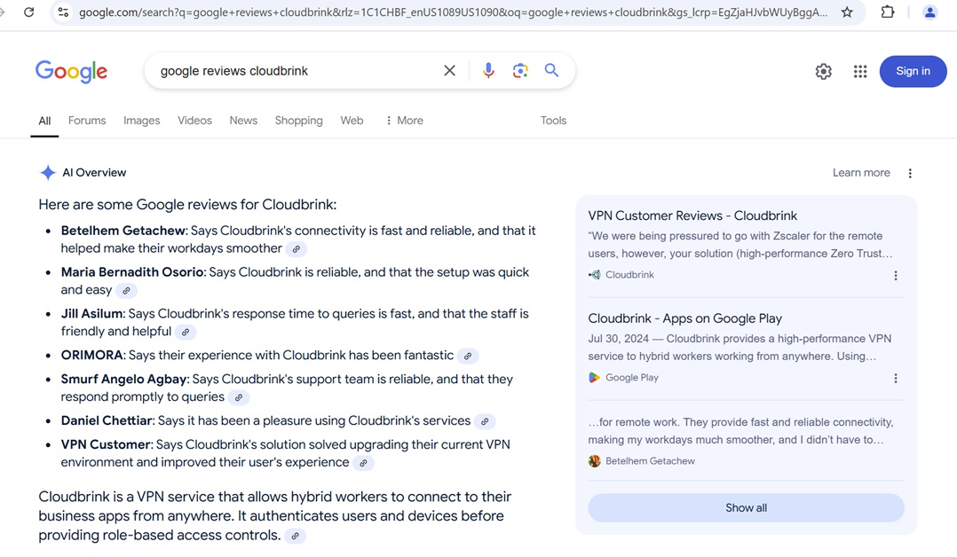Screen dimensions: 957x557
Task: Switch to the Videos tab
Action: [194, 121]
